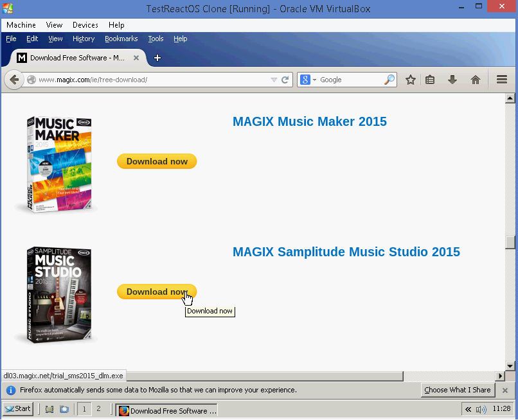
Task: Open the downloads arrow icon
Action: (x=452, y=80)
